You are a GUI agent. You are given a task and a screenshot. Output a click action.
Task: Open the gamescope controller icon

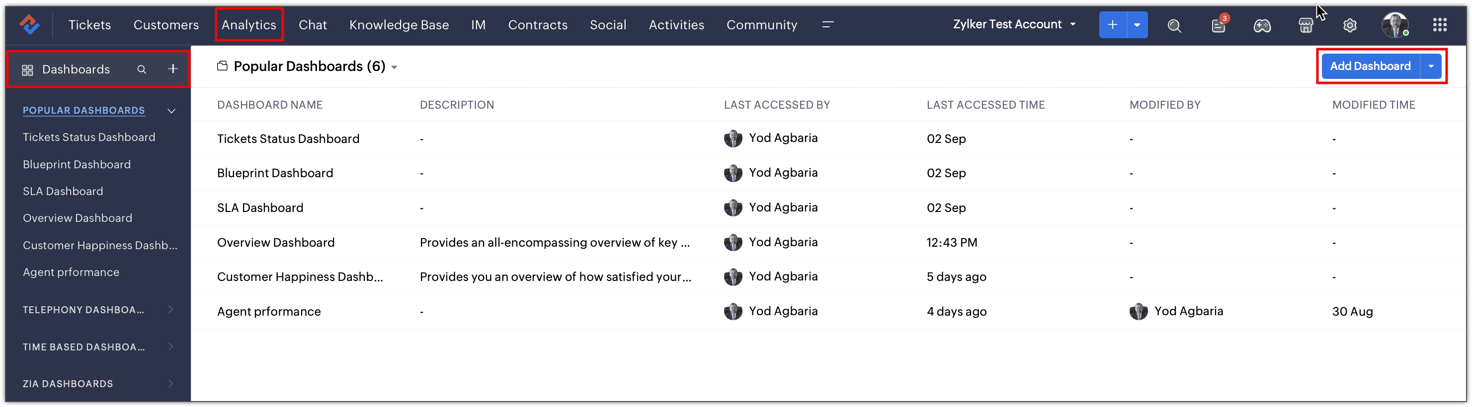pos(1262,25)
